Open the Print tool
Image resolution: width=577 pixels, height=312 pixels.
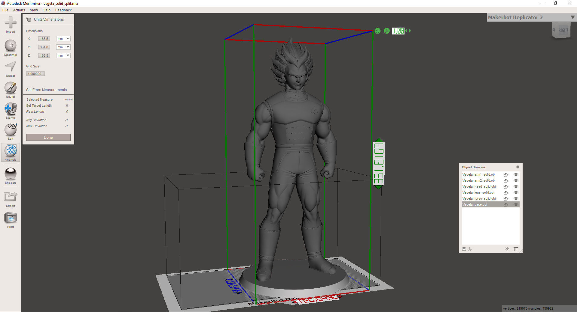[11, 220]
